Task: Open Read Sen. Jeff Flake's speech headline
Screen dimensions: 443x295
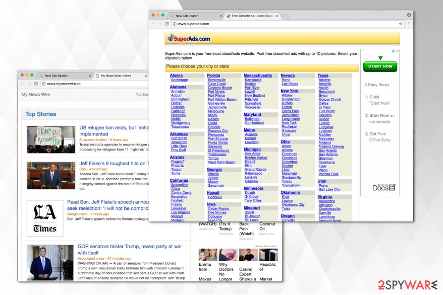Action: [108, 205]
